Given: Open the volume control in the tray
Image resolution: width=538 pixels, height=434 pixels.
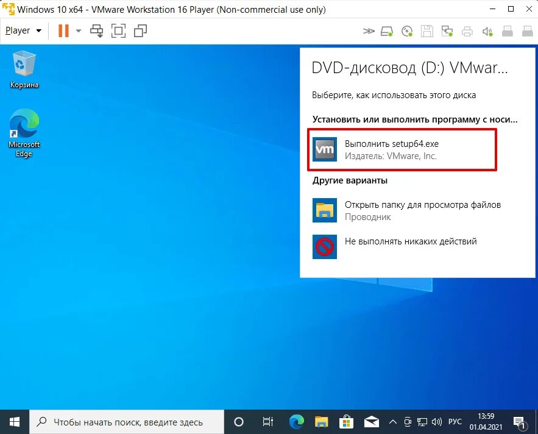Looking at the screenshot, I should 437,422.
